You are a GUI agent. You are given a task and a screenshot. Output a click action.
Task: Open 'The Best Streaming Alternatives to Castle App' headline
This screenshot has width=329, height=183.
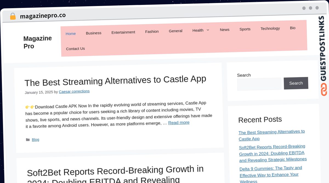coord(115,81)
